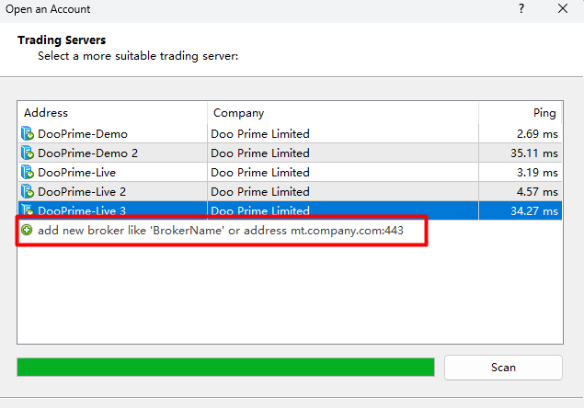Click the DooPrime-Live 2 server icon
The width and height of the screenshot is (584, 408).
pos(27,192)
